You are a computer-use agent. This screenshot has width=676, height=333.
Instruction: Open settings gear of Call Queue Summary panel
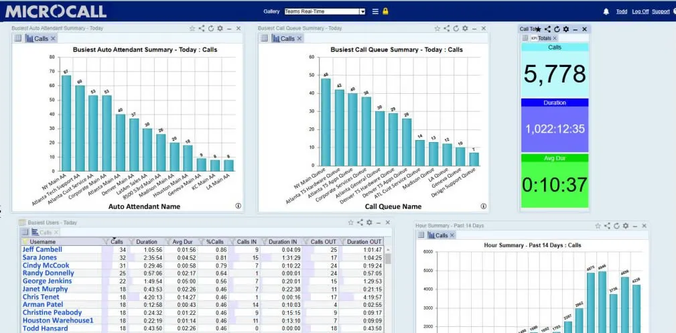(x=465, y=28)
